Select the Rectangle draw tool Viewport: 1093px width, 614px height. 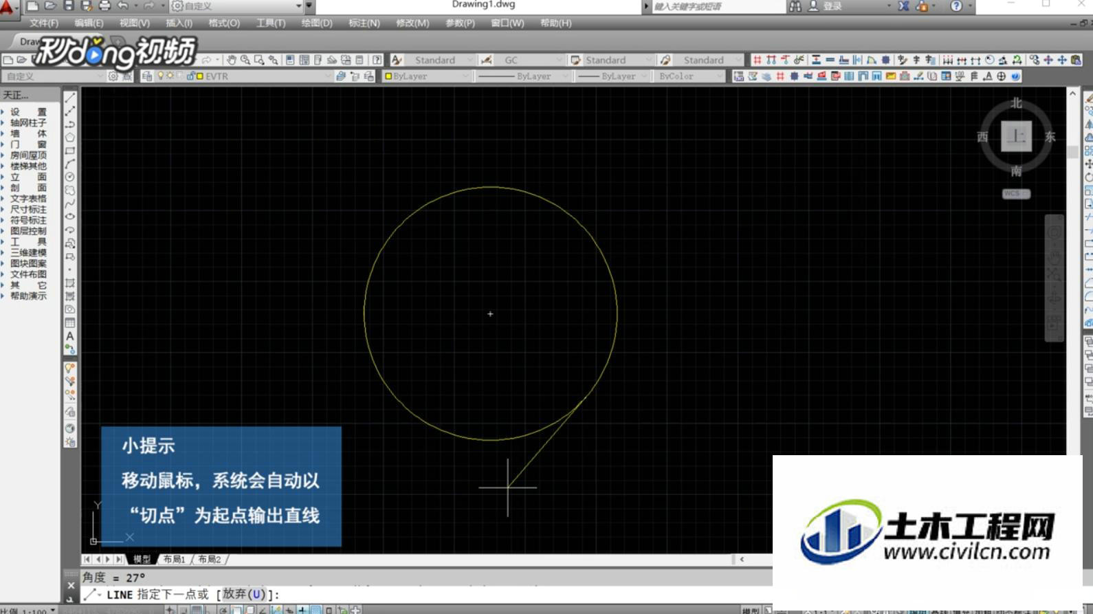[70, 151]
